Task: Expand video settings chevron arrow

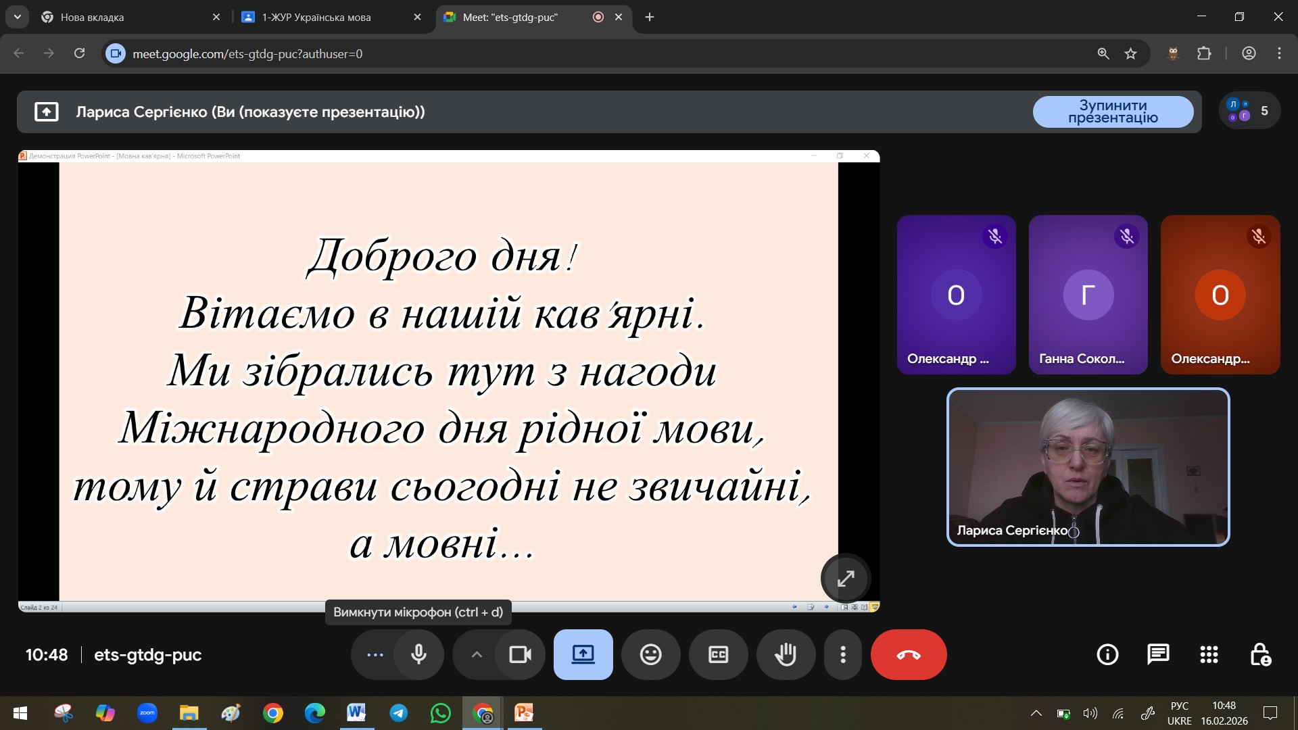Action: tap(477, 654)
